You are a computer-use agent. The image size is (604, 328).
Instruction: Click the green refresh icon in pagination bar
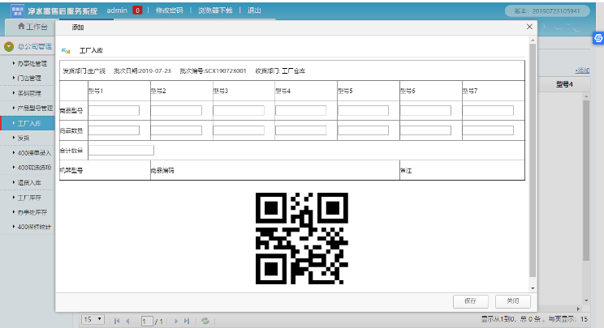[x=205, y=321]
